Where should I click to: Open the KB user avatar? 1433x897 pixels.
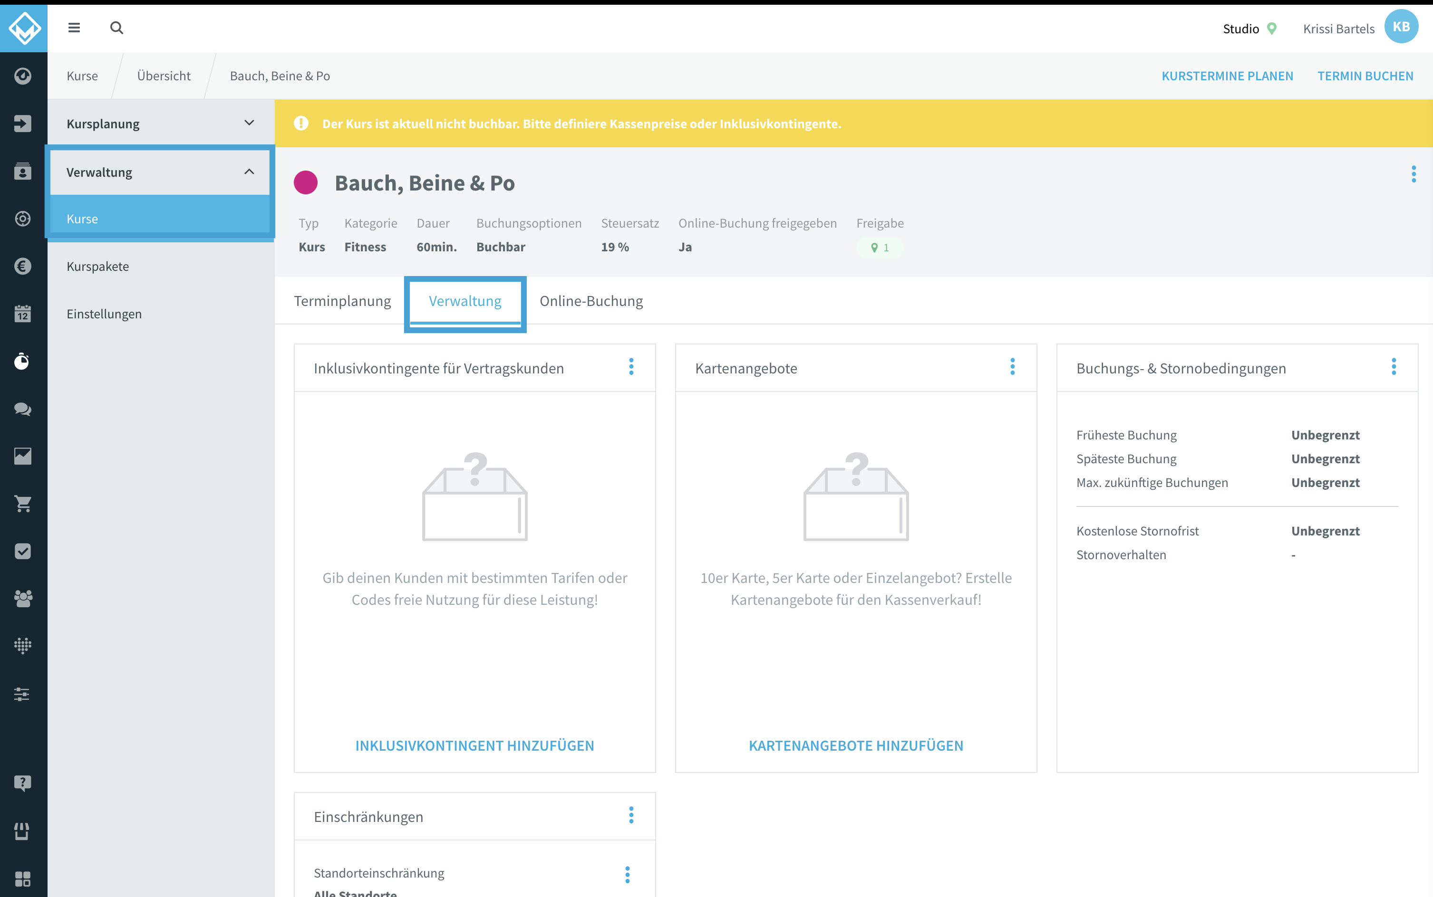[1401, 27]
